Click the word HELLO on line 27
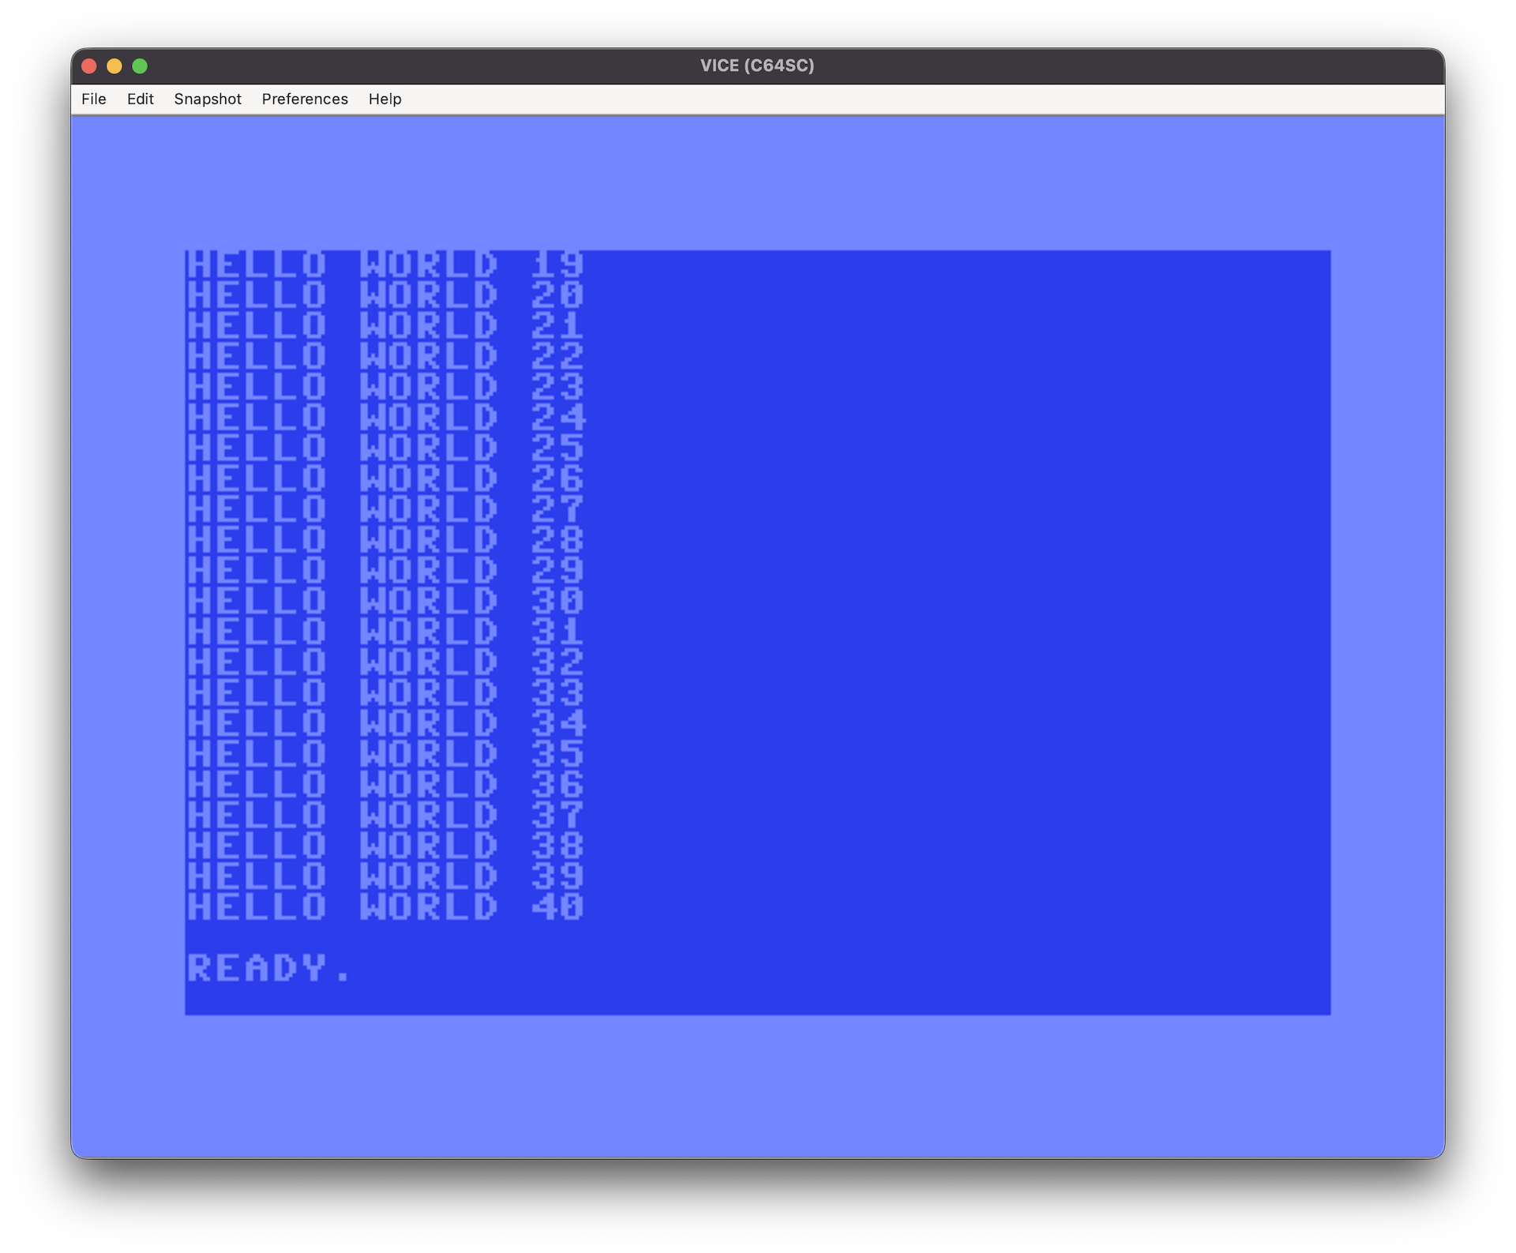Screen dimensions: 1516x1253 click(257, 509)
